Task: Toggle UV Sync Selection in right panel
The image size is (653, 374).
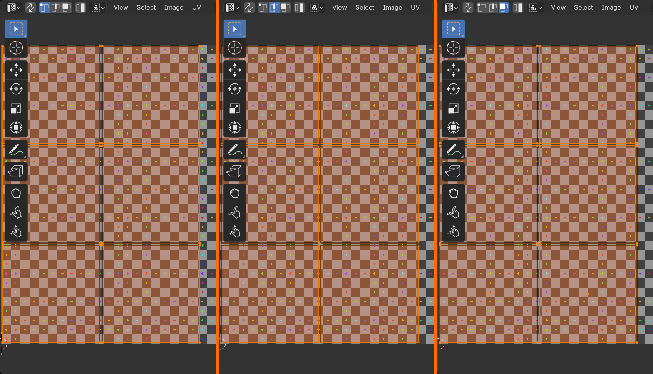Action: 468,7
